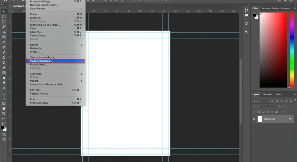Toggle filter for type layers icon
Screen dimensions: 297x162
(x=282, y=101)
